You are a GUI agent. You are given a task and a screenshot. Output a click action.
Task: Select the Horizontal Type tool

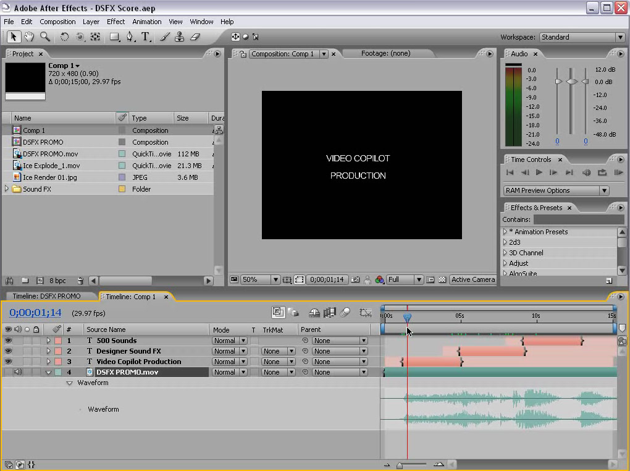146,37
